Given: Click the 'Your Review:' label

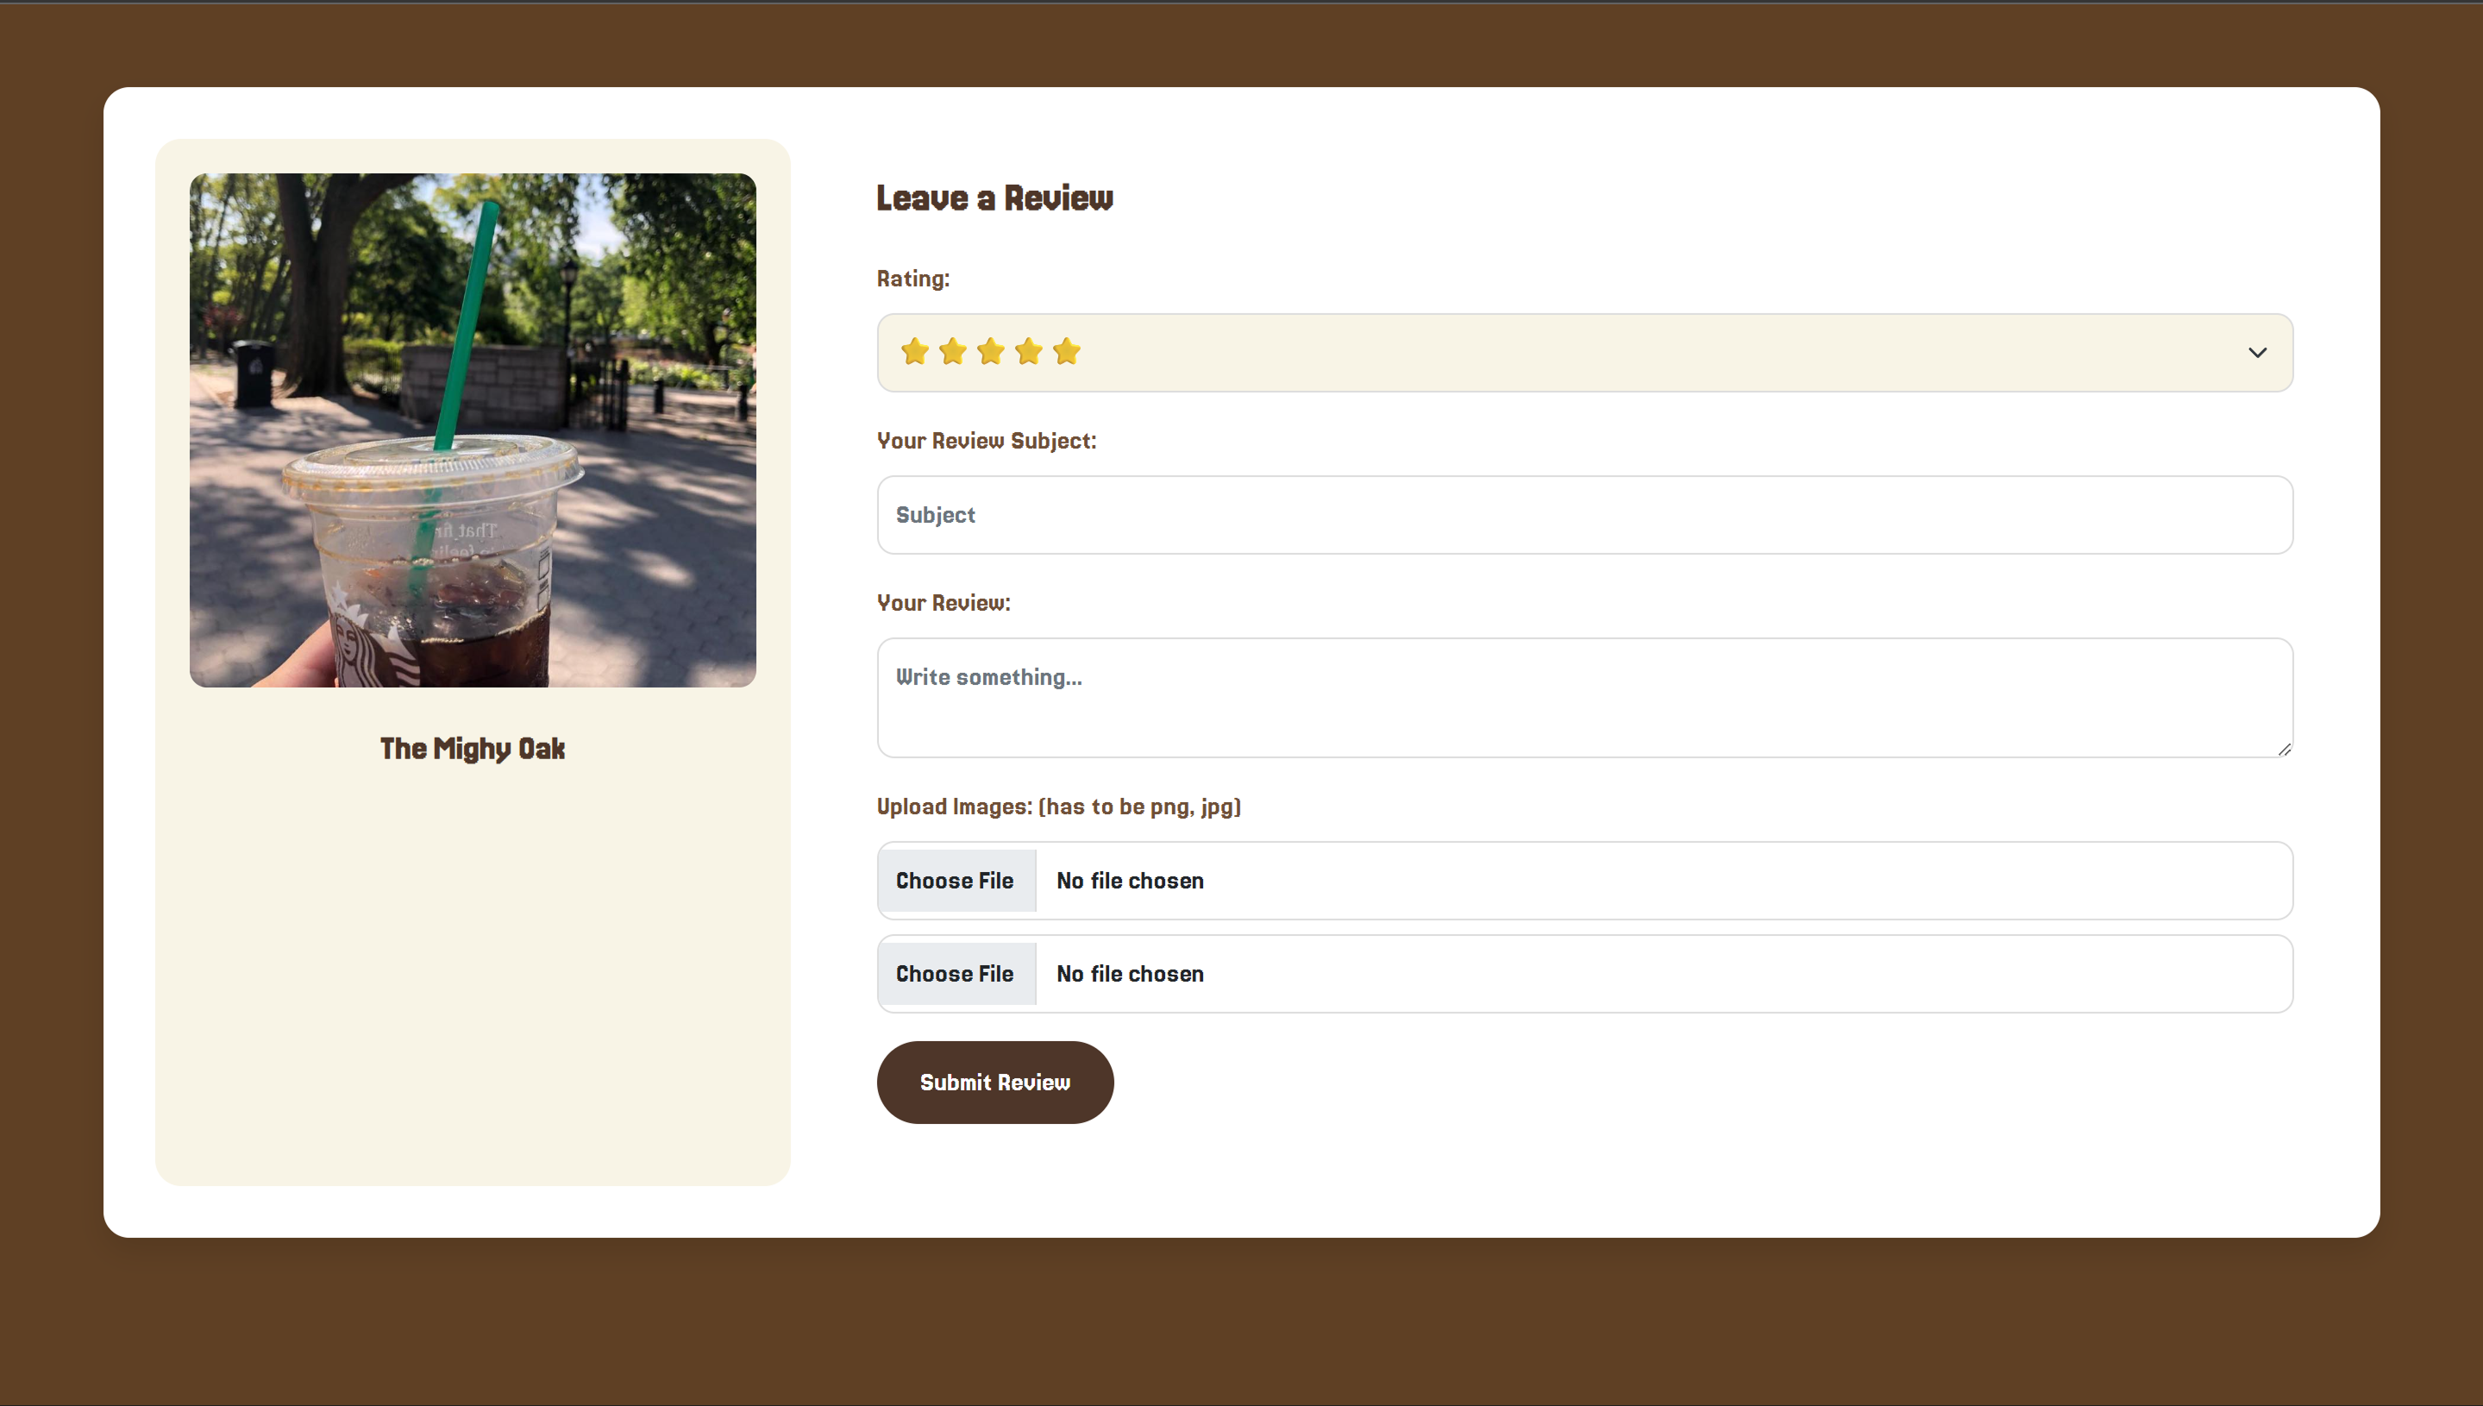Looking at the screenshot, I should point(944,604).
